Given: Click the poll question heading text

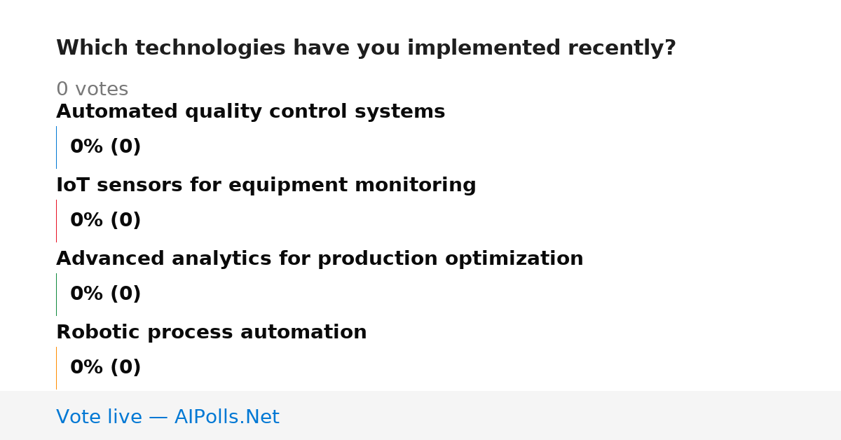Looking at the screenshot, I should coord(366,48).
